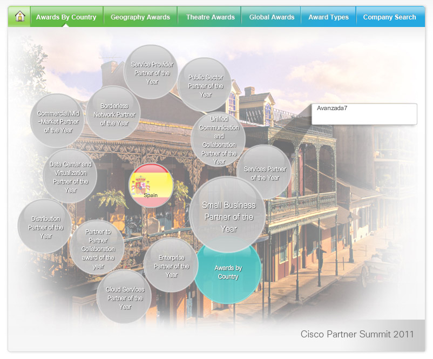Viewport: 433px width, 359px height.
Task: Switch to the Award Types tab
Action: click(328, 17)
